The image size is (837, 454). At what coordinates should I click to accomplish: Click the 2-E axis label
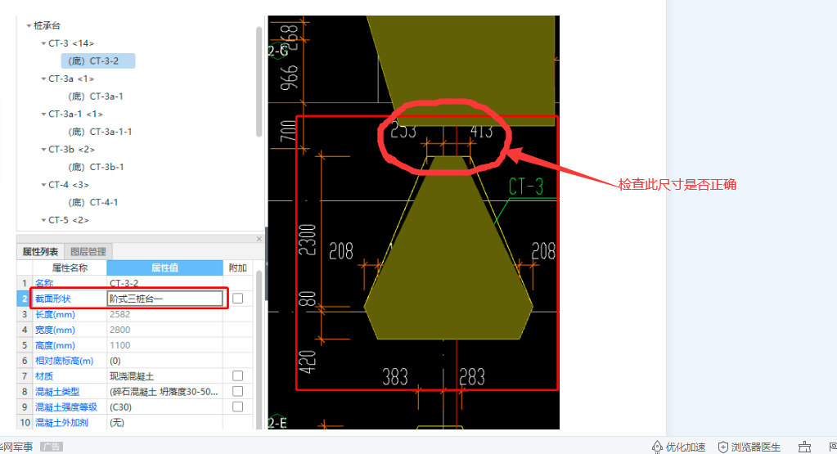coord(277,423)
